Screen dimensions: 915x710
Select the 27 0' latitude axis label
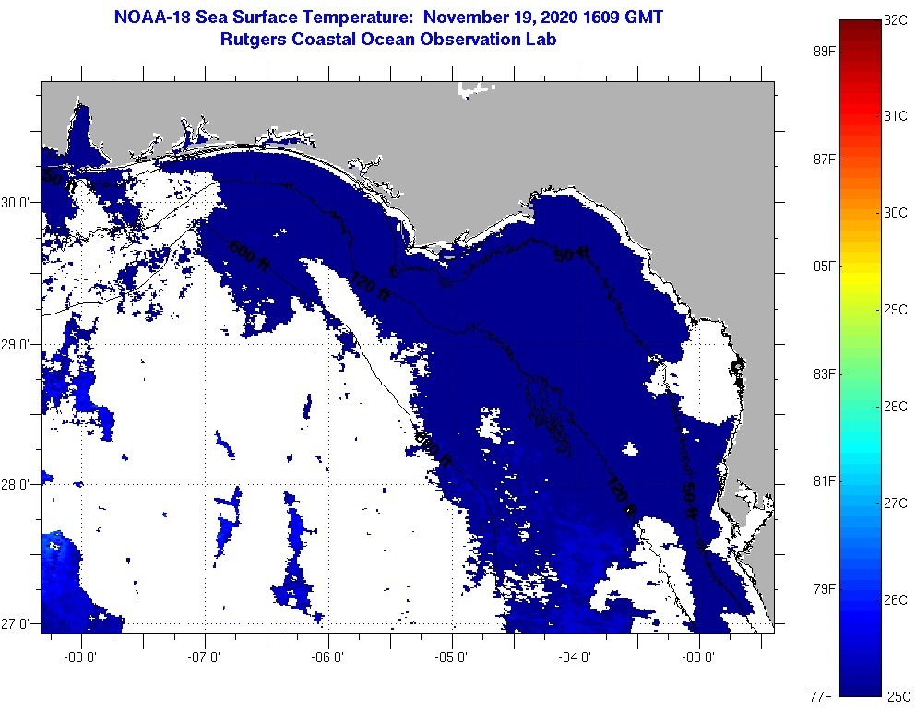[18, 624]
